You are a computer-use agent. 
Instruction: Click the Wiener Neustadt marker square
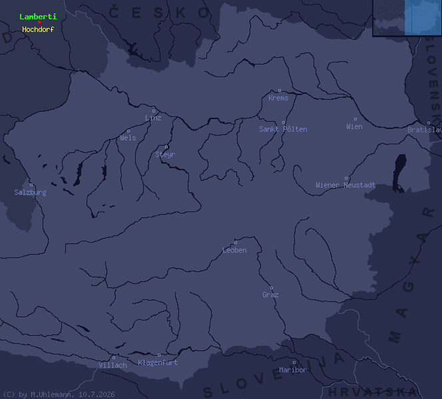click(x=346, y=178)
